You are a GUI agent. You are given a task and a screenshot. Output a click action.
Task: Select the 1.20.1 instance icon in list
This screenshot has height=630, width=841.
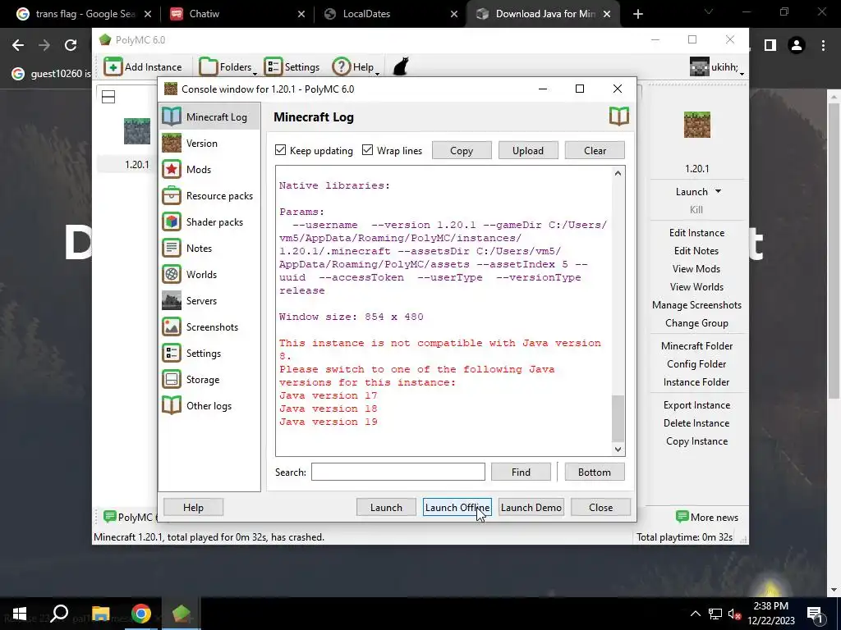137,131
